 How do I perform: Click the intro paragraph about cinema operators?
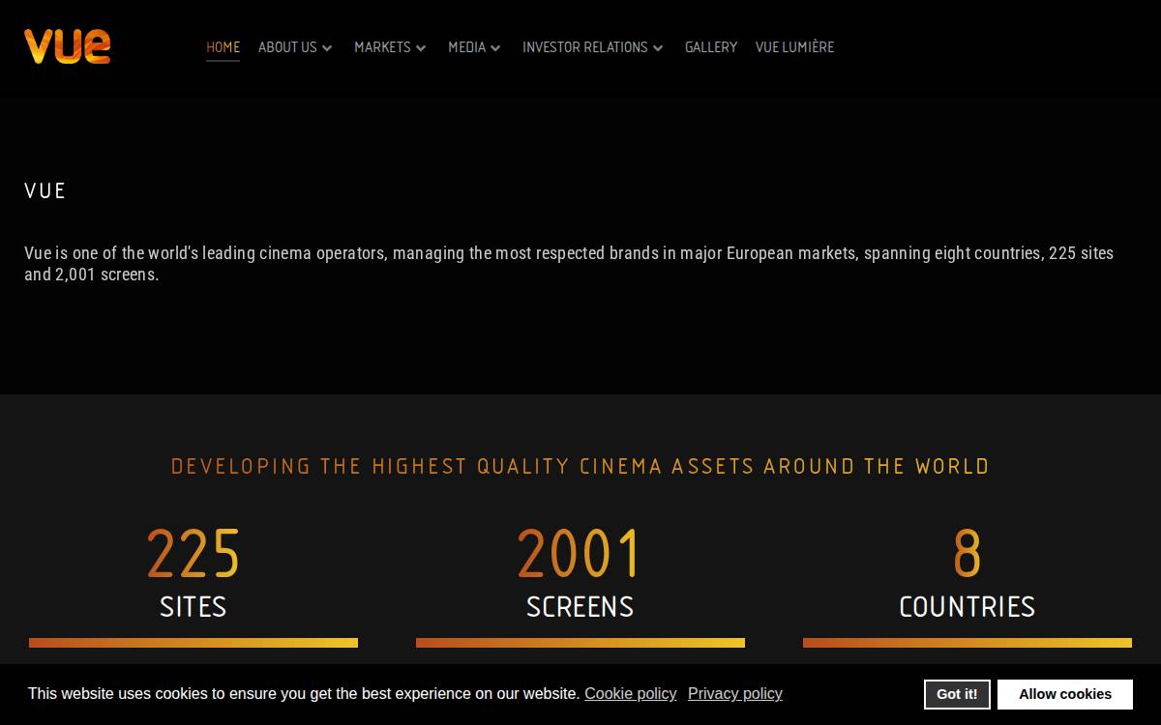click(569, 264)
